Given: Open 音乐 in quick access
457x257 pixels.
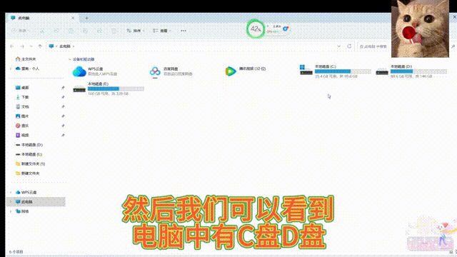Looking at the screenshot, I should pos(22,126).
